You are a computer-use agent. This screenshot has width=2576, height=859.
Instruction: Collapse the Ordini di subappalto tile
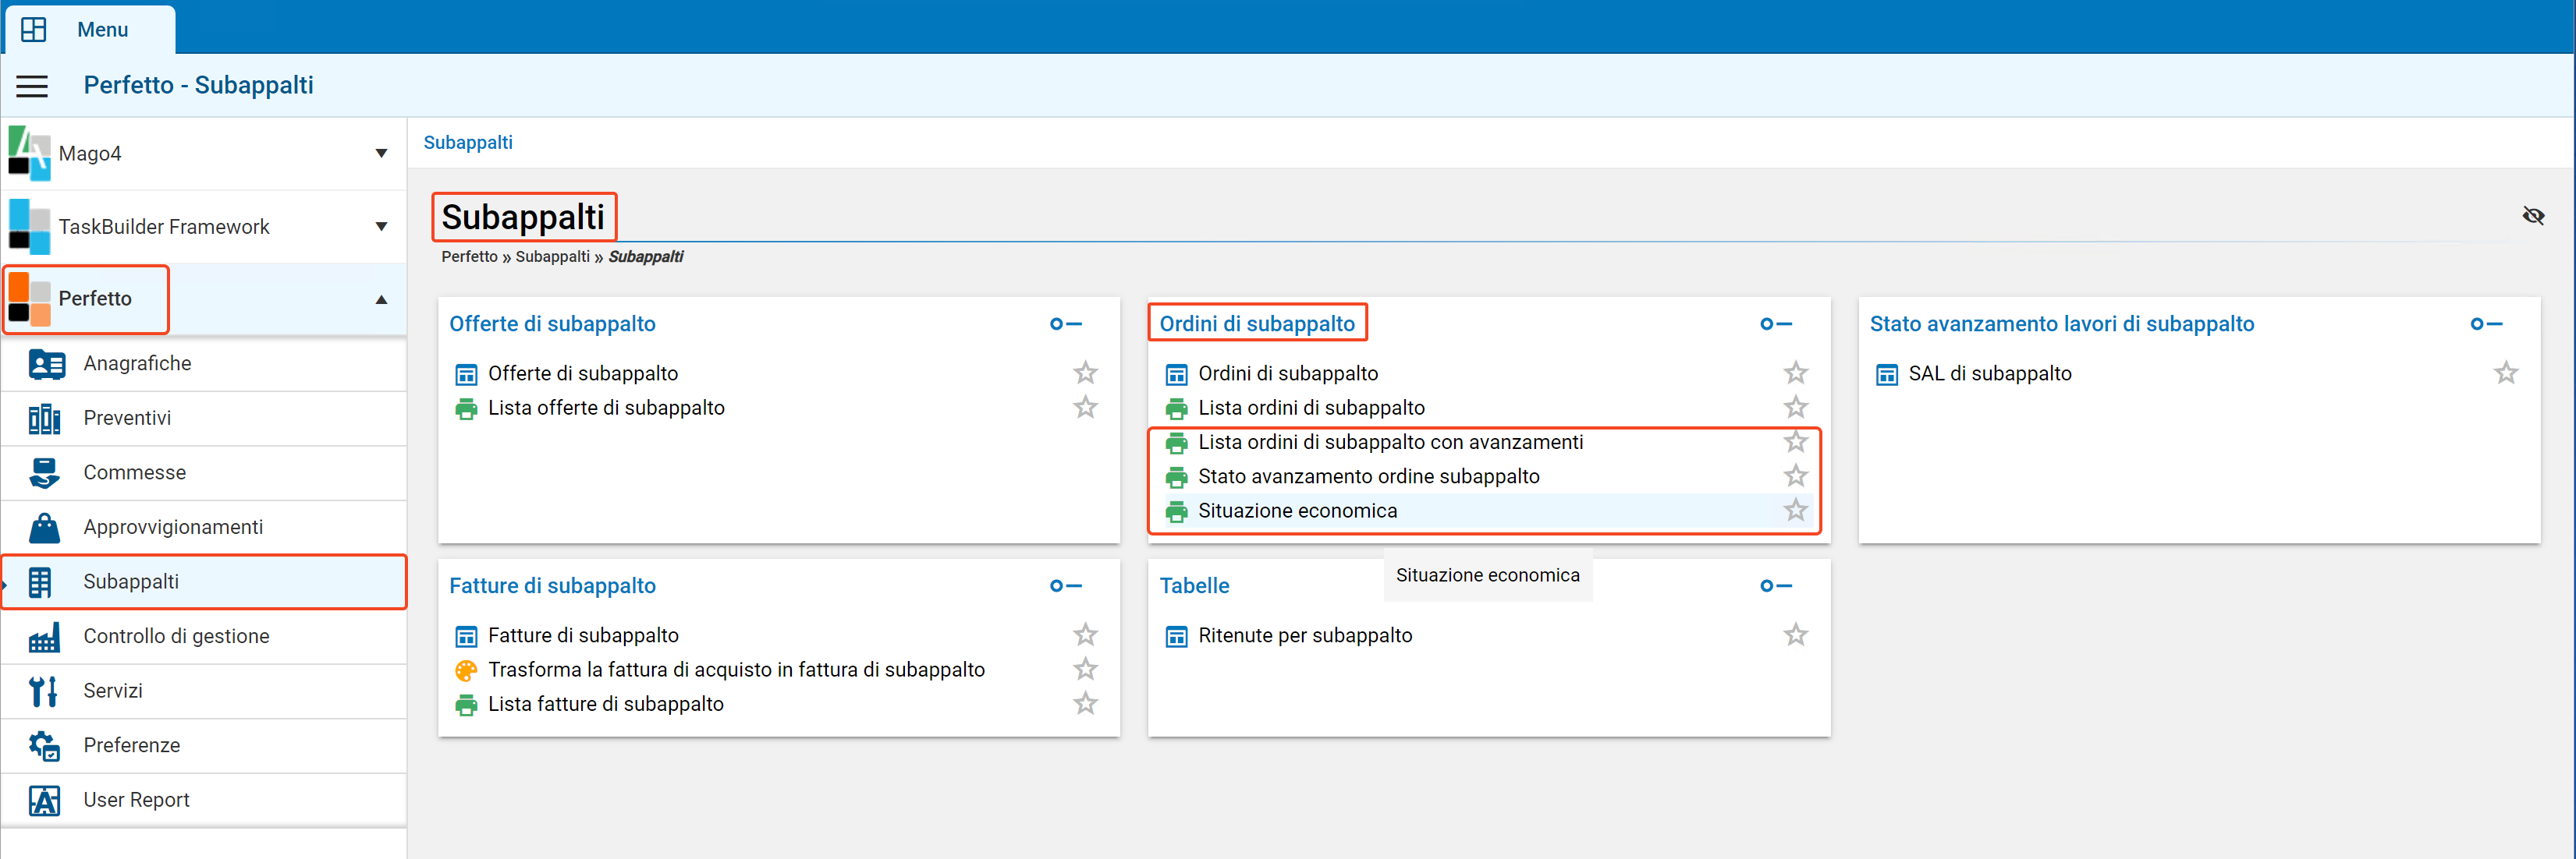(x=1776, y=323)
